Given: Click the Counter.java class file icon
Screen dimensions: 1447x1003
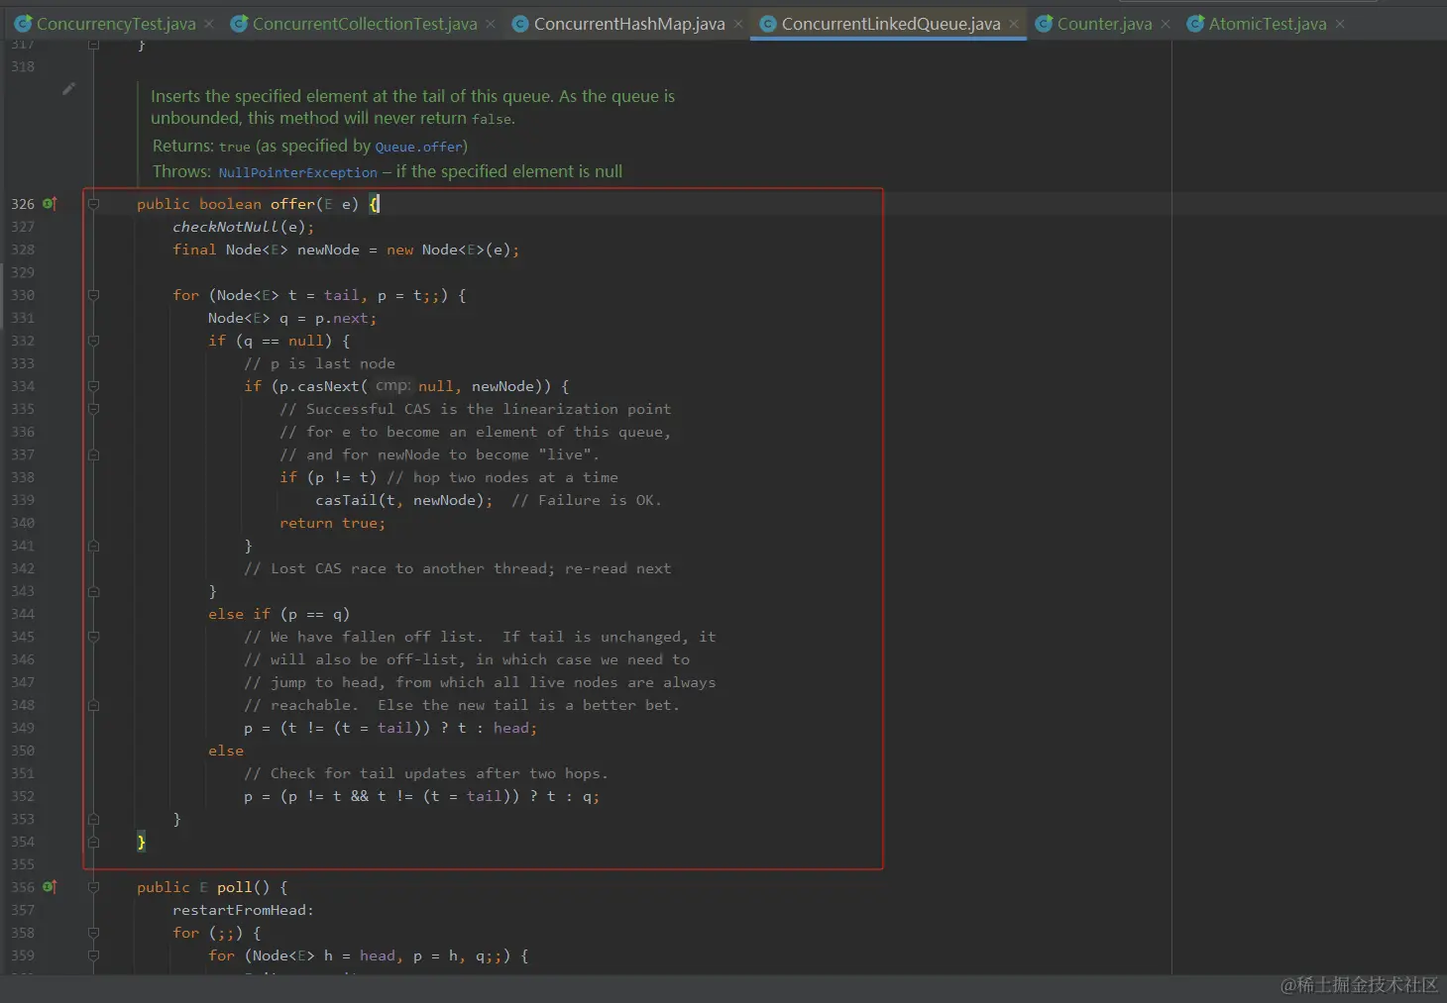Looking at the screenshot, I should point(1044,24).
